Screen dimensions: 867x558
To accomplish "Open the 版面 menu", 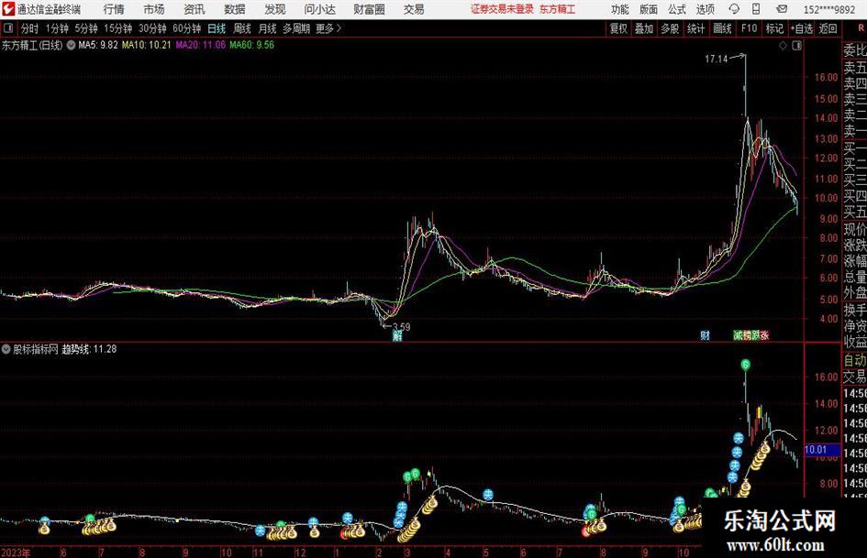I will (x=649, y=9).
